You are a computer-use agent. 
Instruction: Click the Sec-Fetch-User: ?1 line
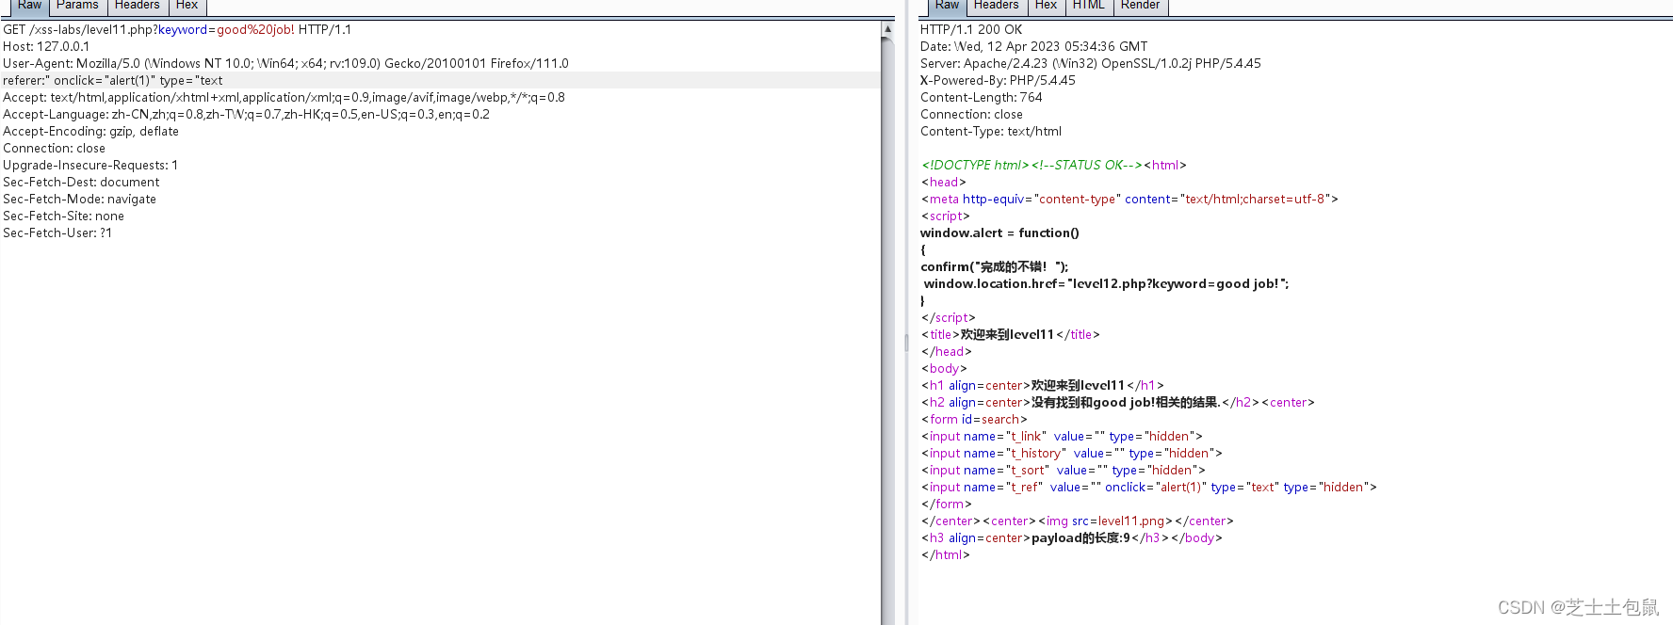(x=57, y=232)
